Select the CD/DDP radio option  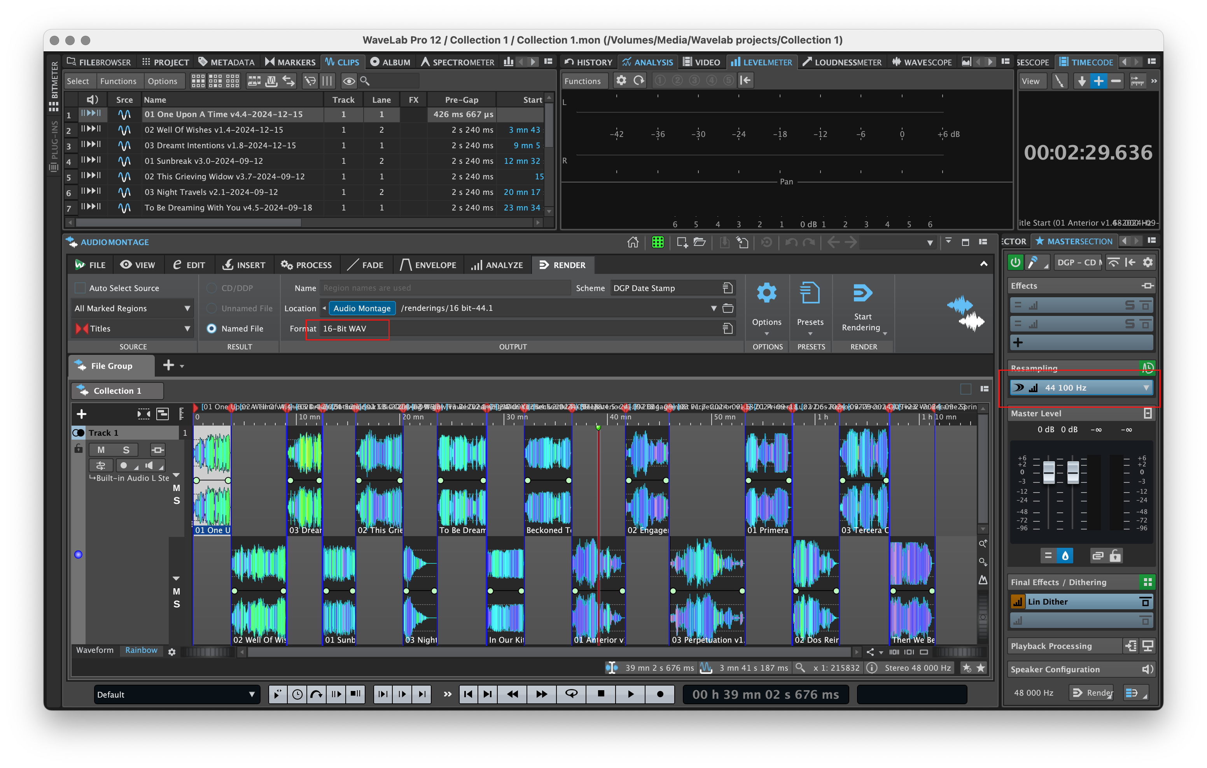pyautogui.click(x=212, y=288)
